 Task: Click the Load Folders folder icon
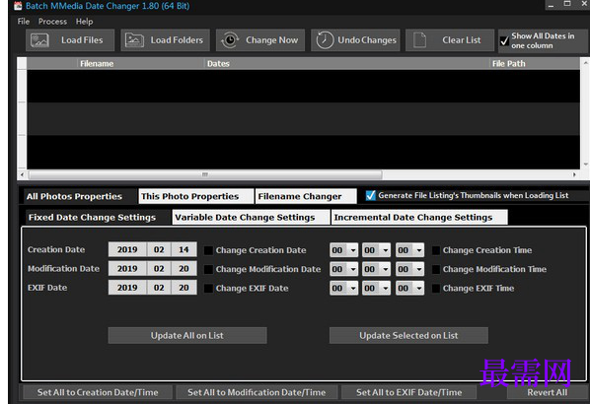[134, 40]
